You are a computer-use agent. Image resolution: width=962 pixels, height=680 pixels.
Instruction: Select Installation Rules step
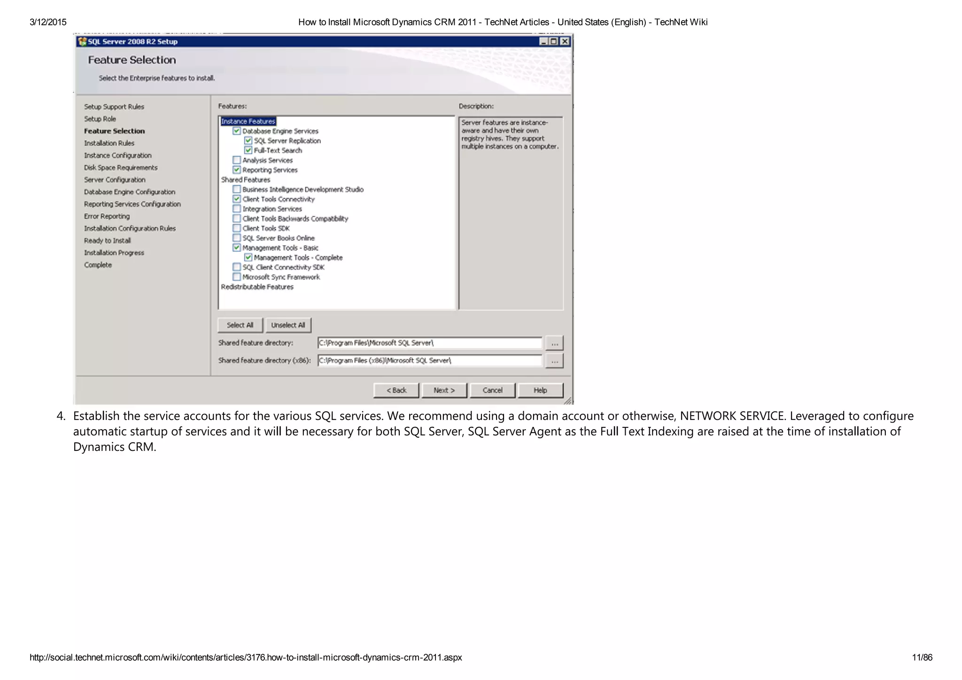pos(109,143)
